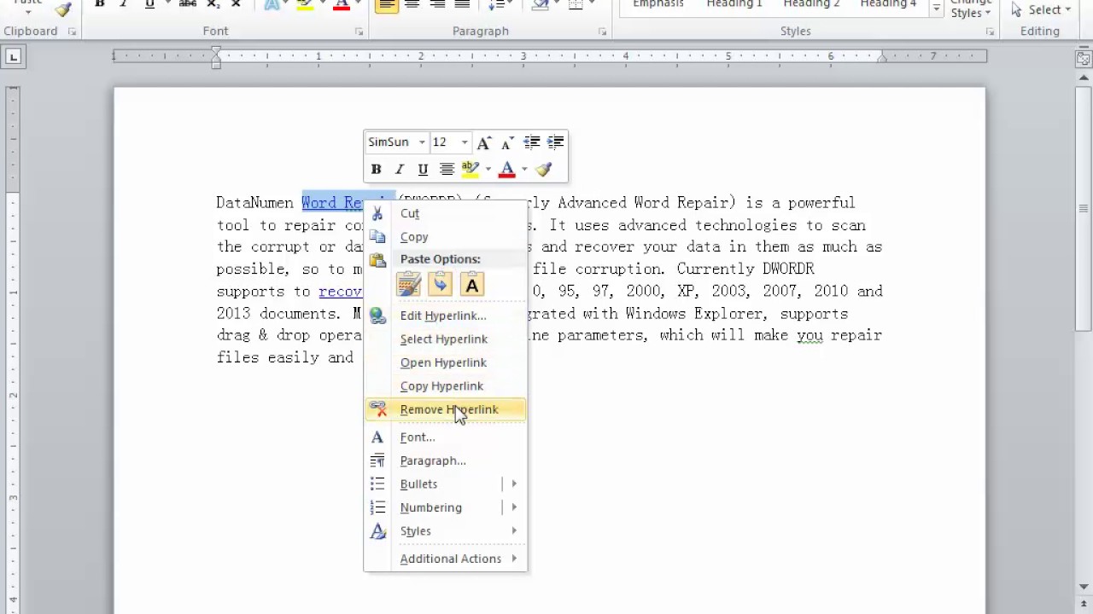The image size is (1093, 614).
Task: Expand the Bullets submenu arrow
Action: tap(514, 484)
